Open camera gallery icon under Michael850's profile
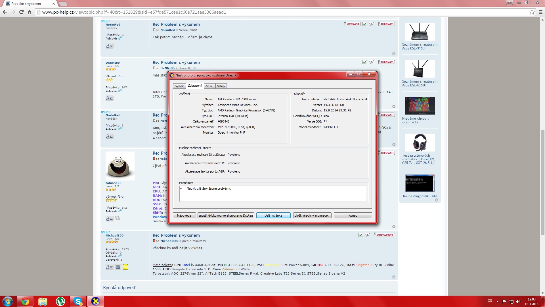Screen dimensions: 545x307 coord(118,267)
